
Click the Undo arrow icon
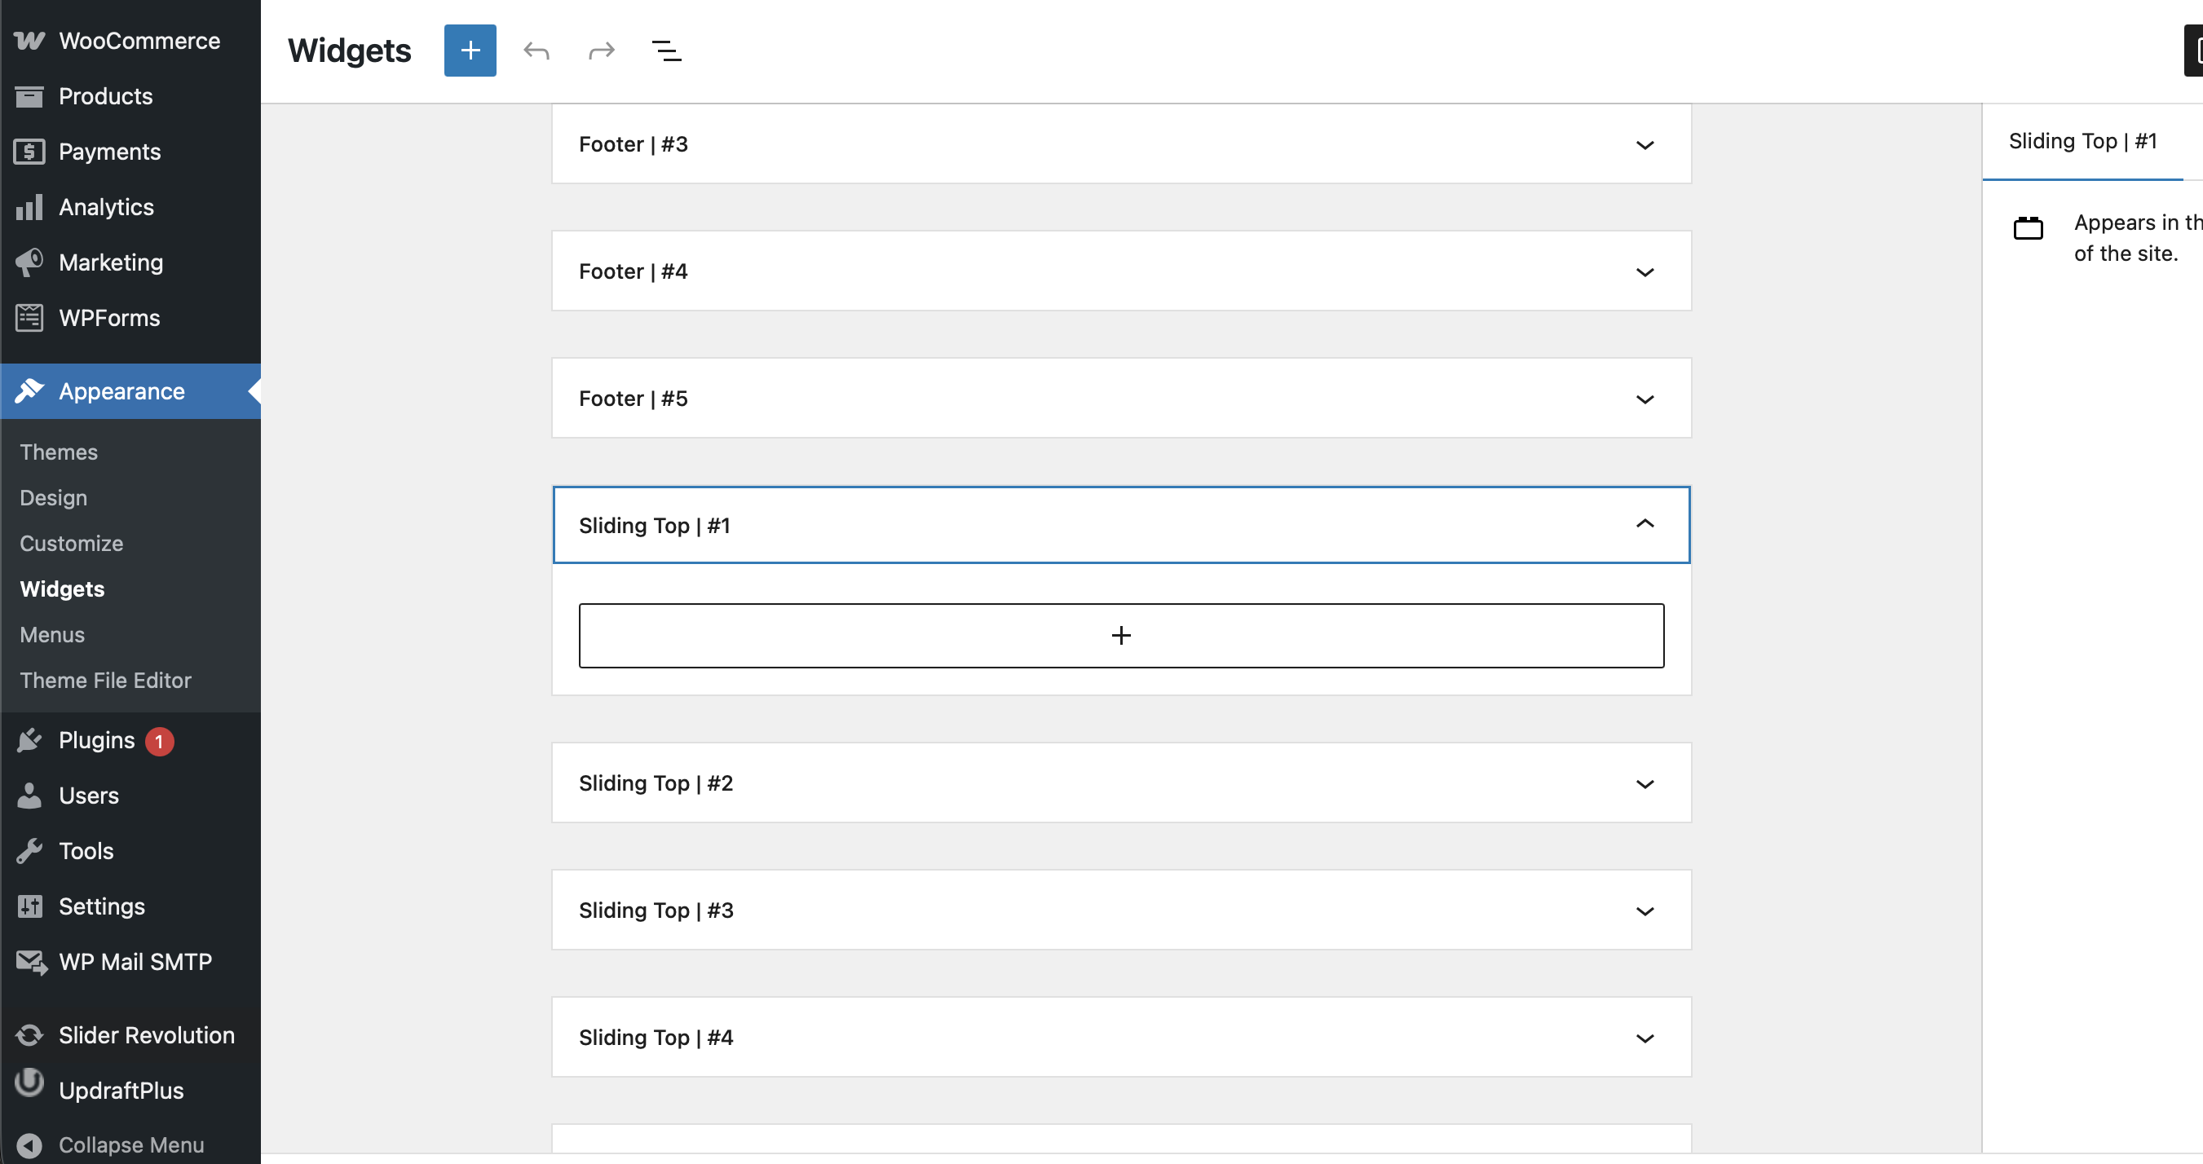(536, 51)
